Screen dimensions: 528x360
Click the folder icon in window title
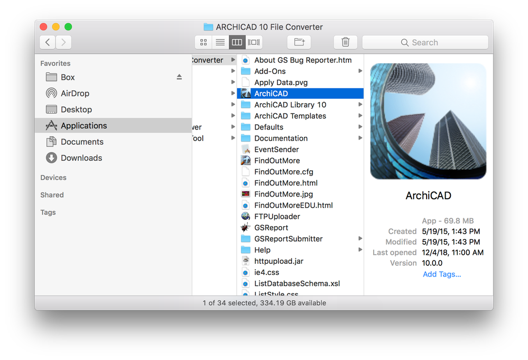[208, 26]
